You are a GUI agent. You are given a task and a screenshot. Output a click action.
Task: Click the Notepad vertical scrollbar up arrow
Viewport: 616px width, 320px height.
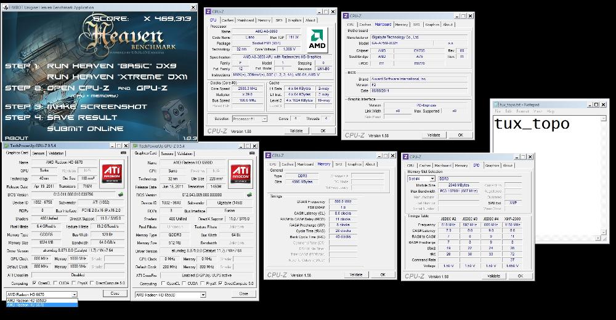[x=604, y=118]
